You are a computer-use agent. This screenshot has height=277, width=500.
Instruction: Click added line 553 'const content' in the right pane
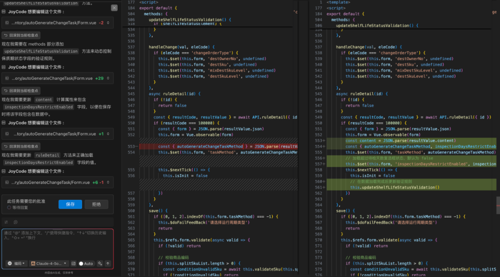coord(412,140)
